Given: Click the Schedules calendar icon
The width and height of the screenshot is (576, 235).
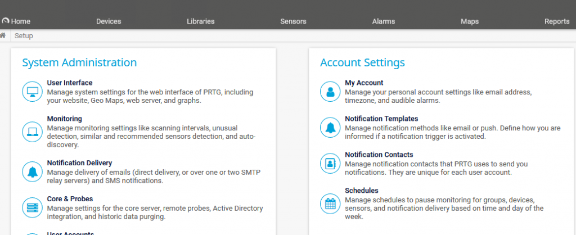Looking at the screenshot, I should tap(330, 204).
